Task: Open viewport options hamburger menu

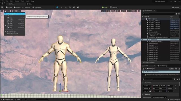Action: (x=2, y=11)
